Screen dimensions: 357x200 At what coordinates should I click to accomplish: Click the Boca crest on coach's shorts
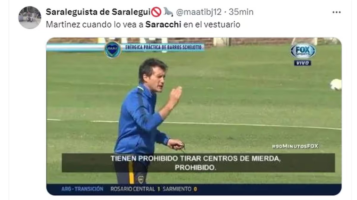(140, 179)
